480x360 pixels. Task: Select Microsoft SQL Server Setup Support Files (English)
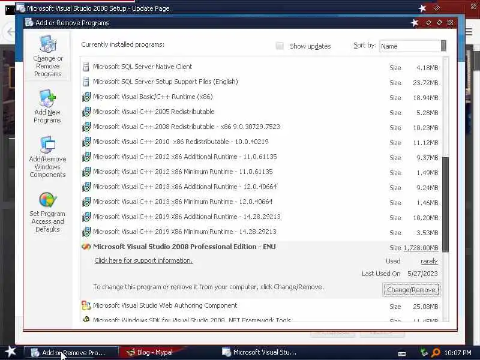coord(261,82)
